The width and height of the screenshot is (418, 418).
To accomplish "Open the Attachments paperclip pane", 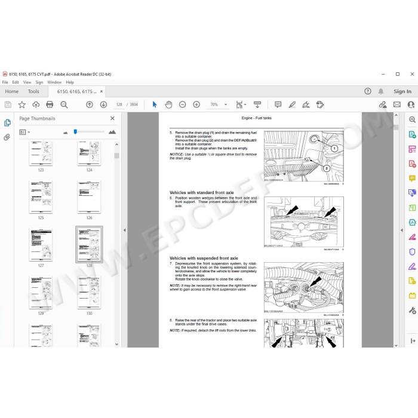I will point(7,137).
